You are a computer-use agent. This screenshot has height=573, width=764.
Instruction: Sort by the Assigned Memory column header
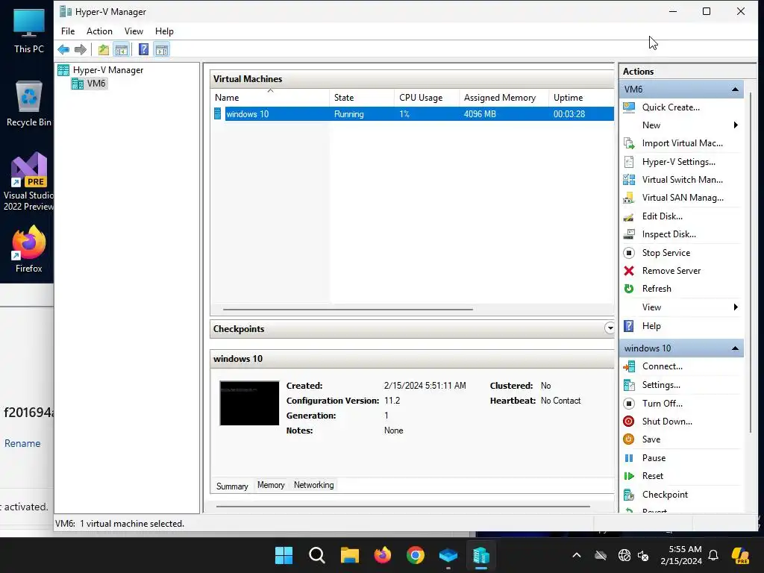(504, 98)
